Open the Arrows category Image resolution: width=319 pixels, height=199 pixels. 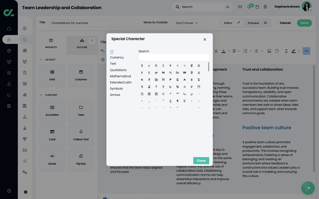click(x=115, y=95)
